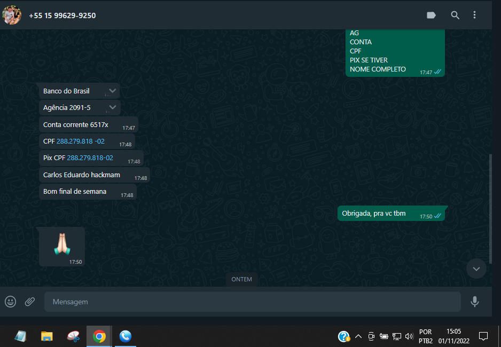This screenshot has width=501, height=347.
Task: Click the scroll-to-bottom chevron button
Action: coord(476,269)
